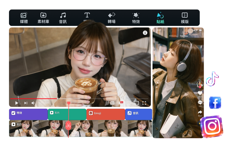The image size is (225, 152).
Task: Open the 轉場 transitions panel
Action: tap(111, 18)
